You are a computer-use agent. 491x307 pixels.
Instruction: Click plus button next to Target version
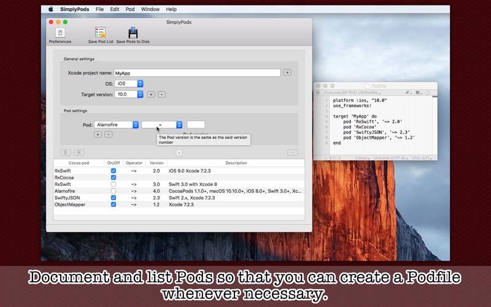coord(151,95)
